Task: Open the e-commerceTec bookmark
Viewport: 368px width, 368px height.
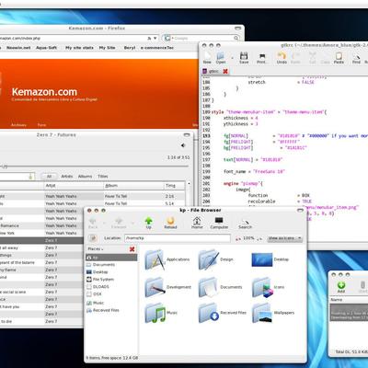Action: [x=157, y=48]
